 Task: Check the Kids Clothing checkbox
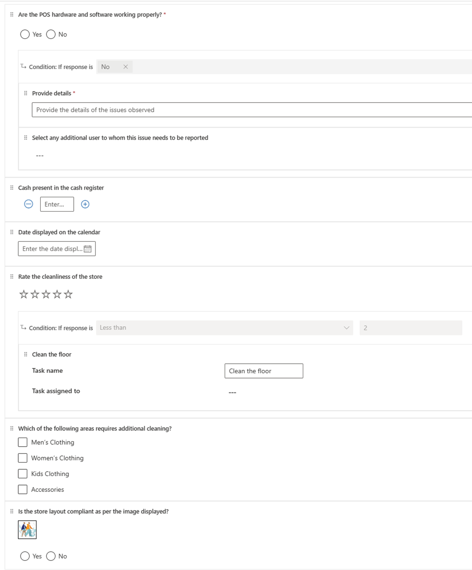[23, 474]
